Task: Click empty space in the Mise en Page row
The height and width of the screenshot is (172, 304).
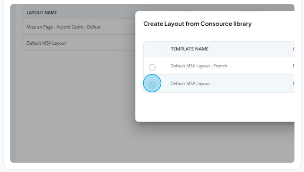Action: point(118,27)
